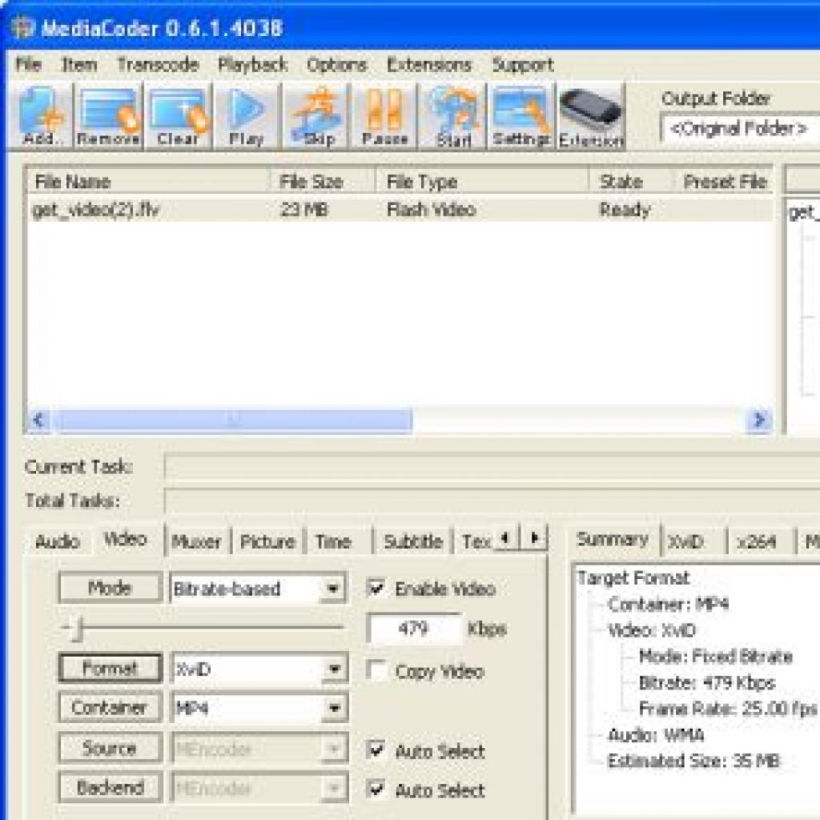The height and width of the screenshot is (820, 820).
Task: Open the Extensions menu
Action: click(x=429, y=65)
